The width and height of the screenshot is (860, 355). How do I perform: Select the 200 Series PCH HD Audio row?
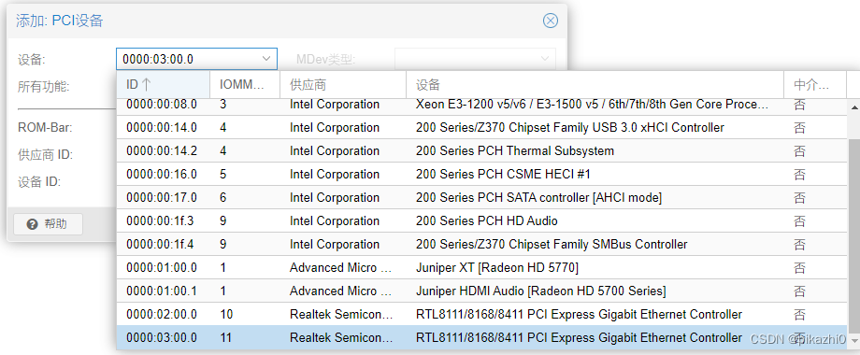(481, 221)
